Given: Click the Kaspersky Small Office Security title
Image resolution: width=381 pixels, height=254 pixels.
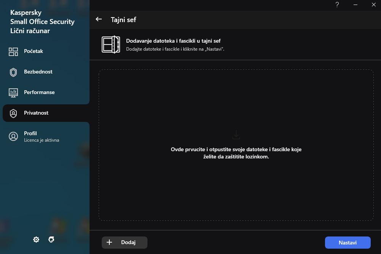Looking at the screenshot, I should (42, 22).
